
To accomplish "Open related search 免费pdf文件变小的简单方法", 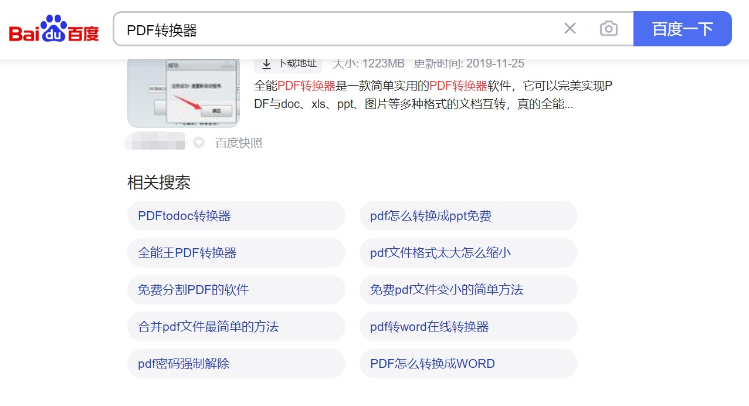I will tap(468, 290).
